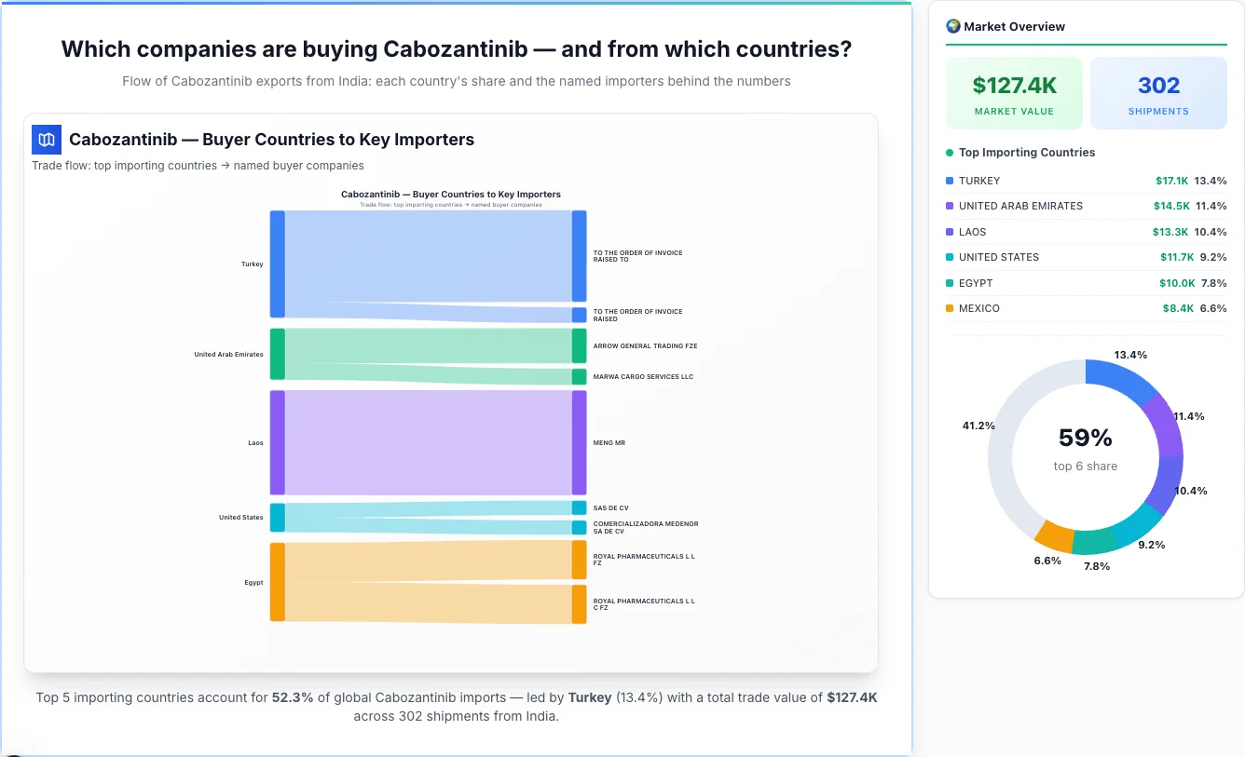The width and height of the screenshot is (1245, 757).
Task: Click the purple legend square beside UNITED ARAB EMIRATES
Action: (x=951, y=206)
